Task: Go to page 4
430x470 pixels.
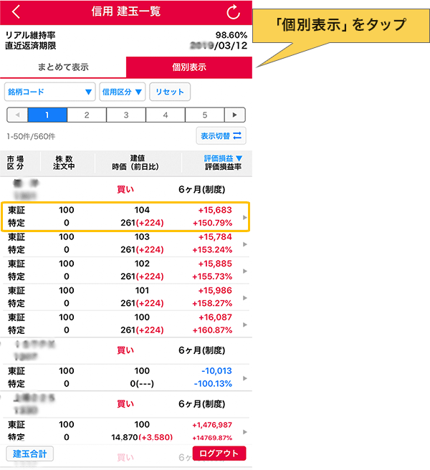Action: [166, 115]
